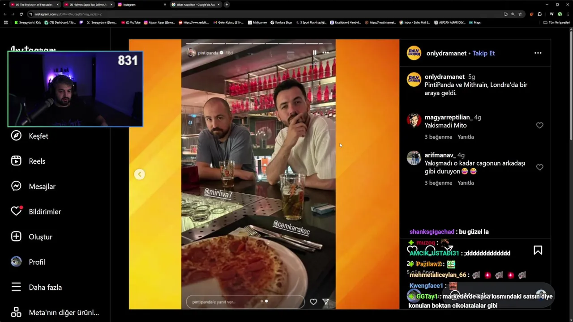Reload the page
Screen dimensions: 573x322
tap(21, 14)
